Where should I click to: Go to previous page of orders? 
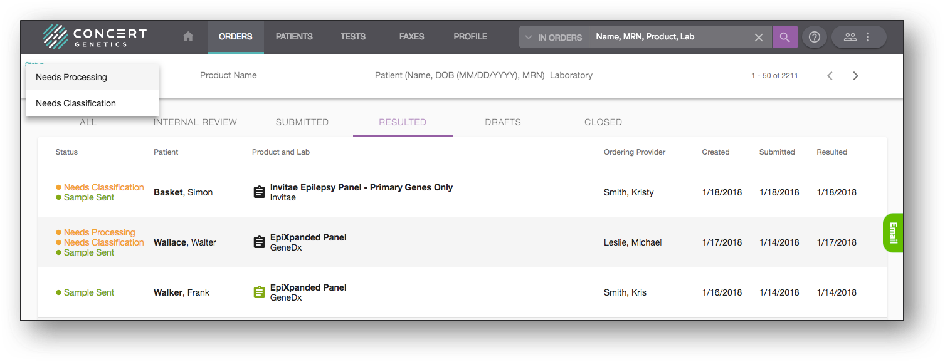pos(830,76)
